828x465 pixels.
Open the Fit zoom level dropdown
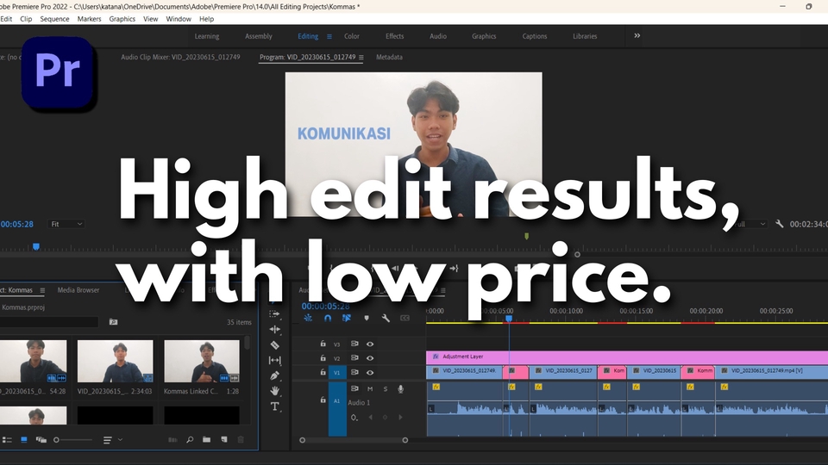(x=66, y=224)
